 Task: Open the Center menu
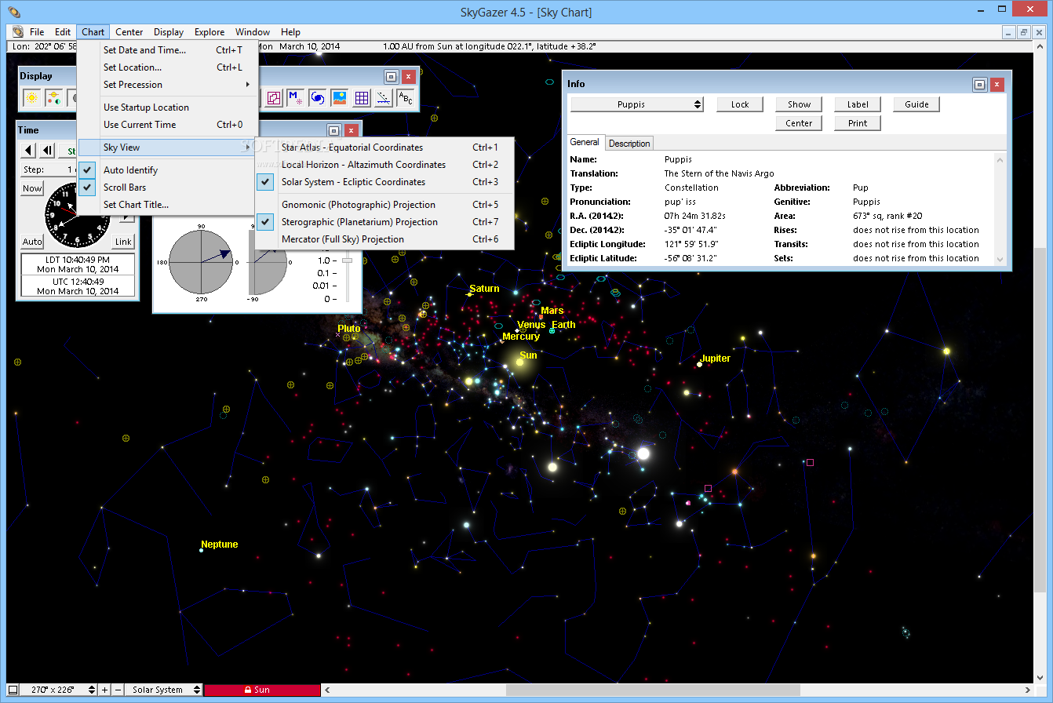pyautogui.click(x=129, y=32)
